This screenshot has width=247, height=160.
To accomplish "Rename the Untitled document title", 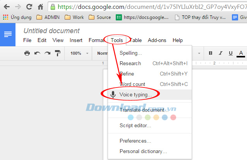I will (x=51, y=31).
